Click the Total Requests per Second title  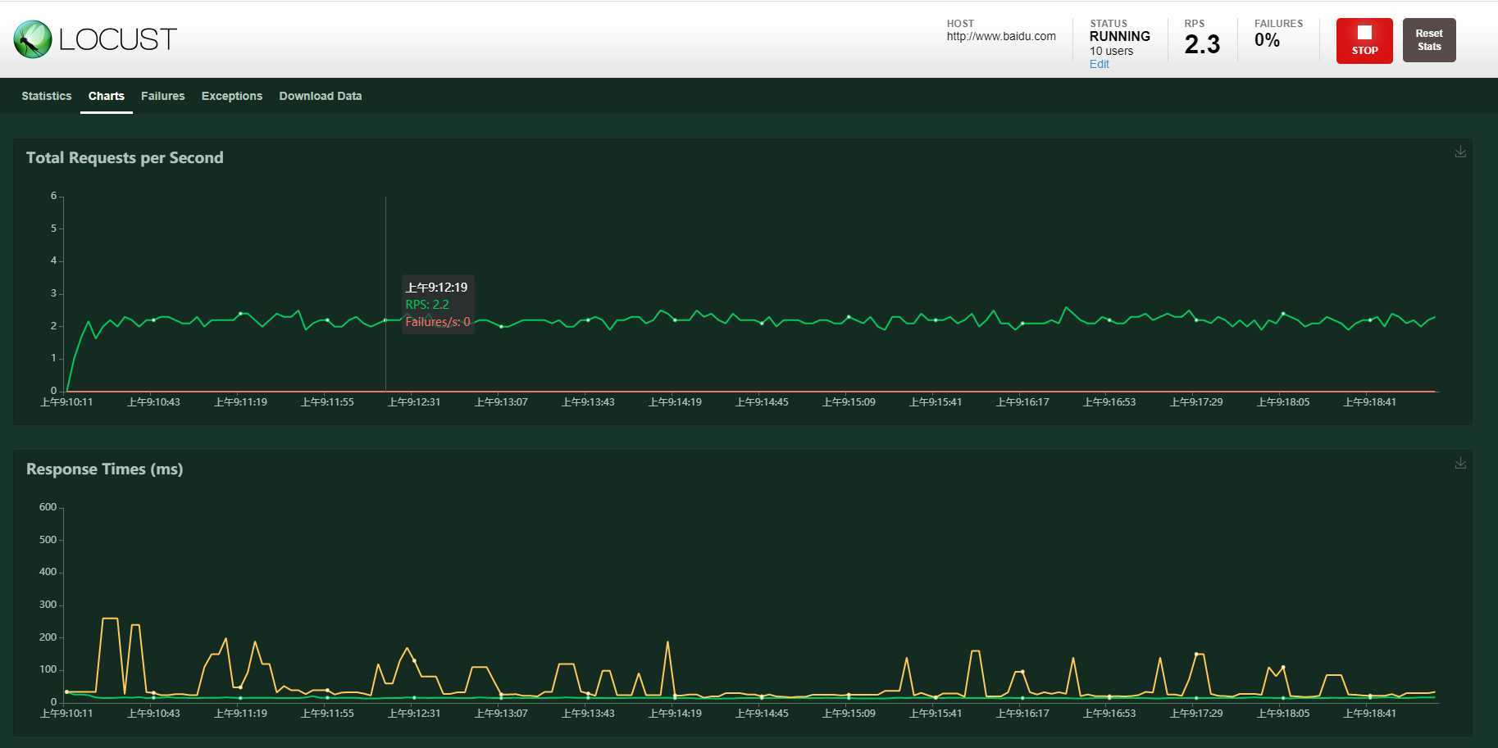[x=125, y=158]
